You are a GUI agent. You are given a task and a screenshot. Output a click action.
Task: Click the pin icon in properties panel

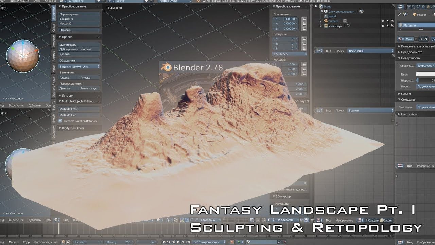399,15
